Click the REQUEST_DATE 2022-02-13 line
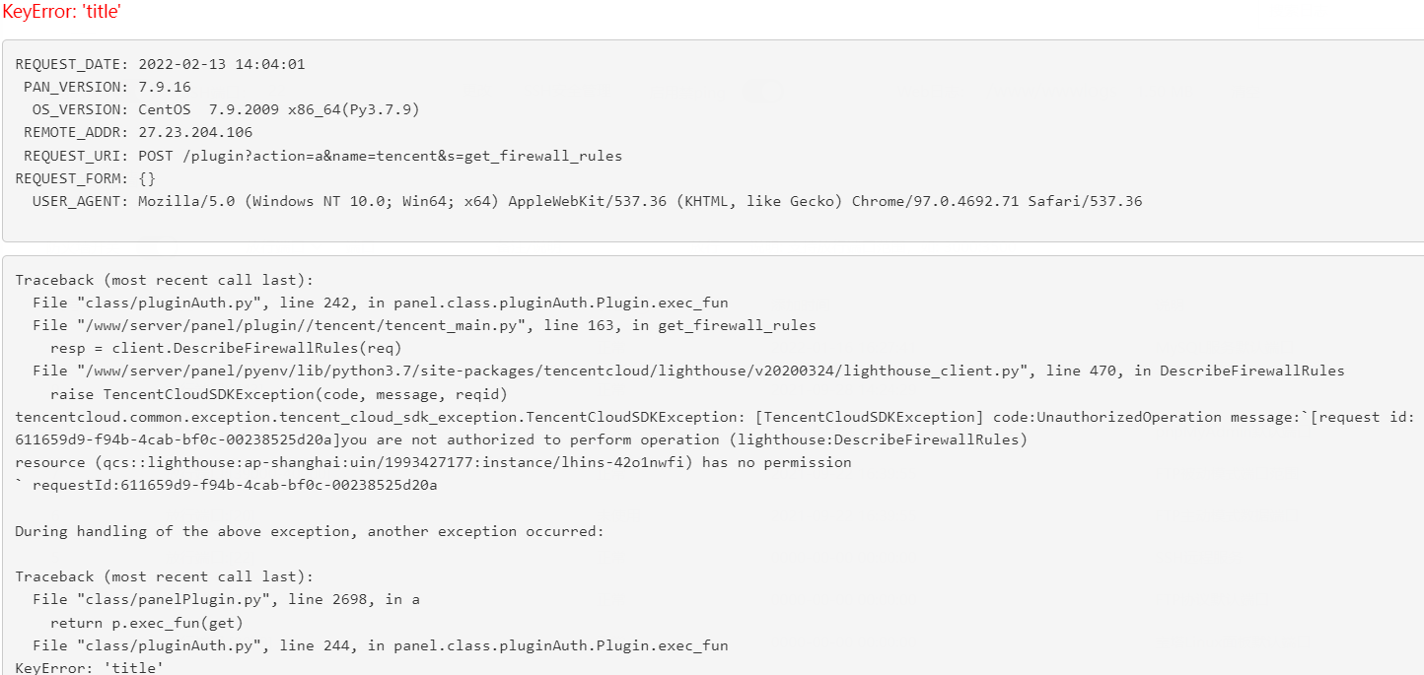Image resolution: width=1424 pixels, height=675 pixels. click(160, 64)
